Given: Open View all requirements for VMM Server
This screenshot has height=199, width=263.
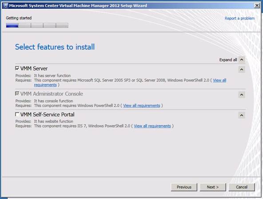Looking at the screenshot, I should 219,80.
